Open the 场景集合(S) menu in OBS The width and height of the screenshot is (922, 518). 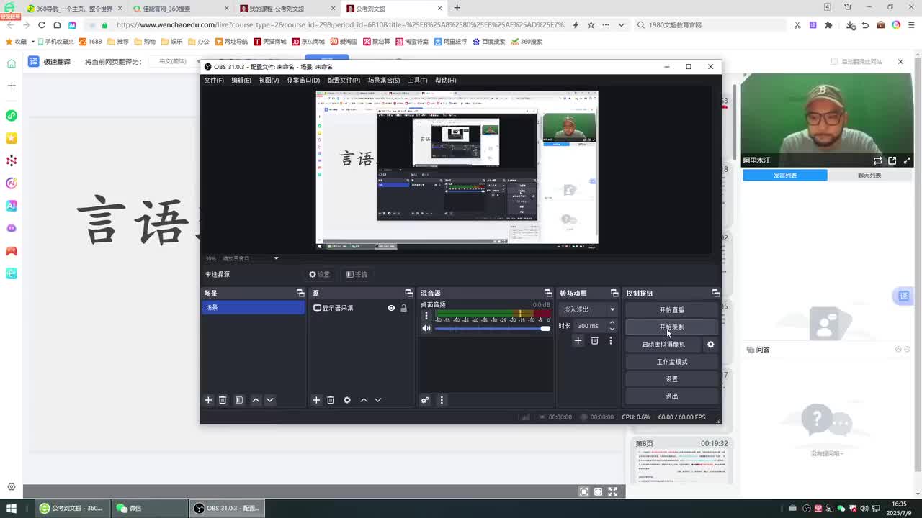click(x=384, y=80)
